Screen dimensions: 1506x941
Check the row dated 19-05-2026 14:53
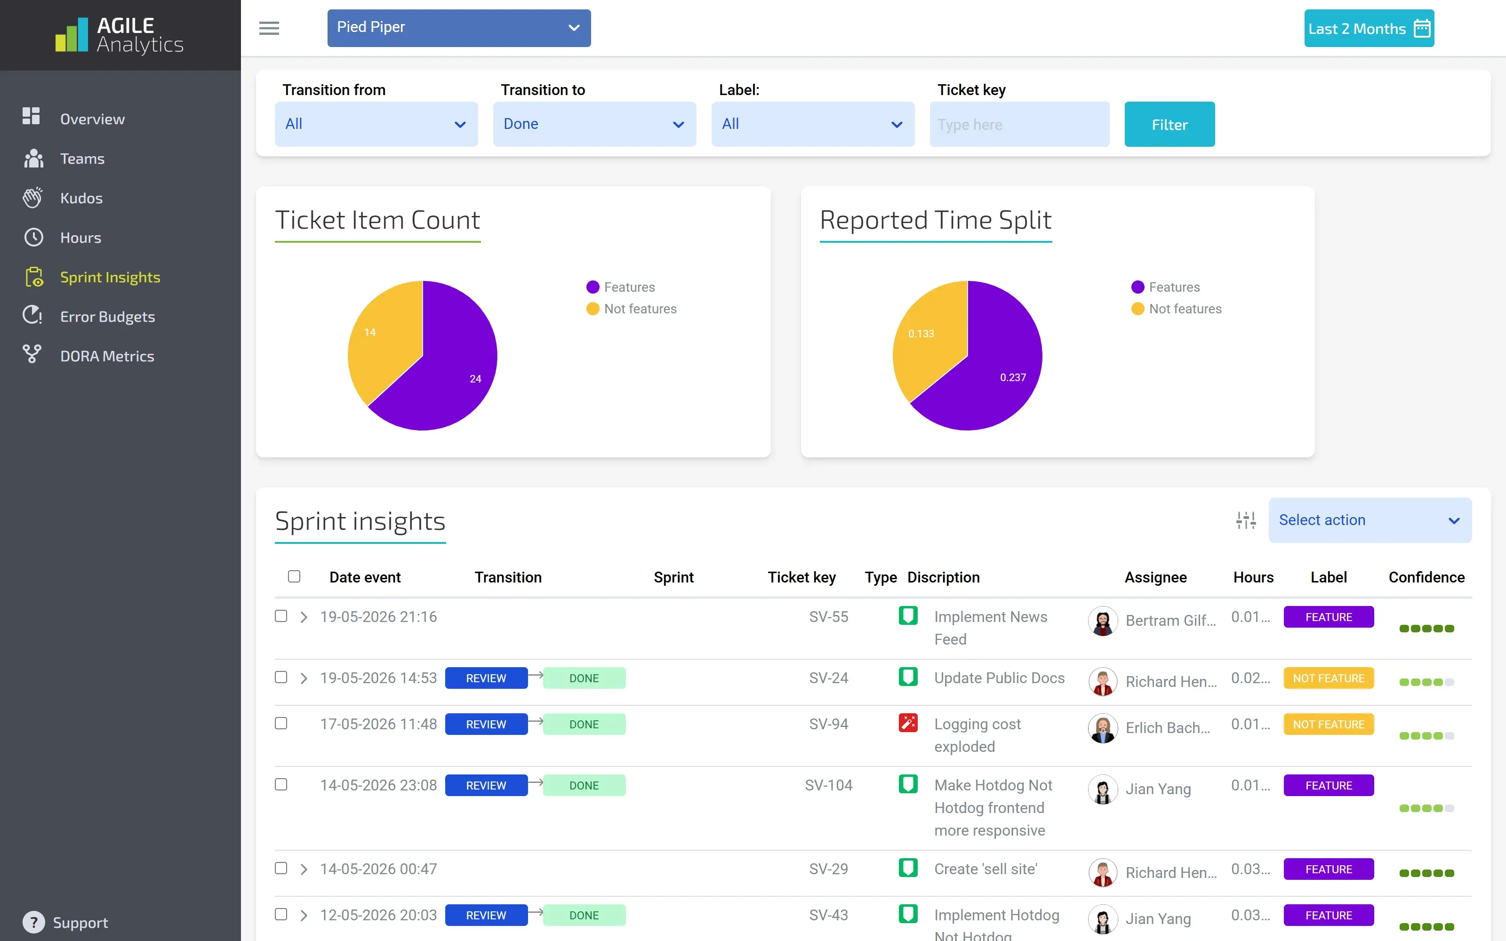281,677
